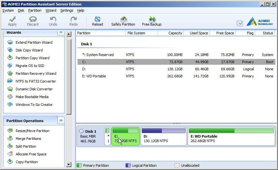Click the checkmark icon beside AOMEI logo
The height and width of the screenshot is (170, 278).
coord(240,23)
